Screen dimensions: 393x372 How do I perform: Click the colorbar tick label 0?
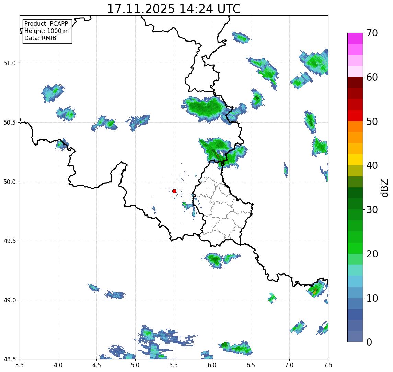[x=369, y=342]
